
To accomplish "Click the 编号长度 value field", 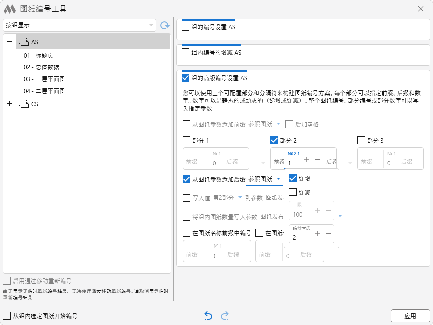I will (301, 237).
